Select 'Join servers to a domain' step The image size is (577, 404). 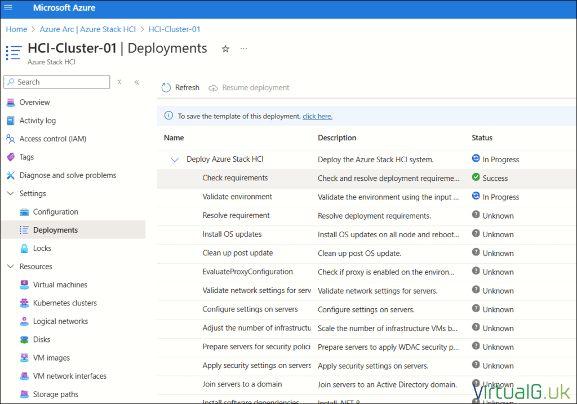coord(242,384)
